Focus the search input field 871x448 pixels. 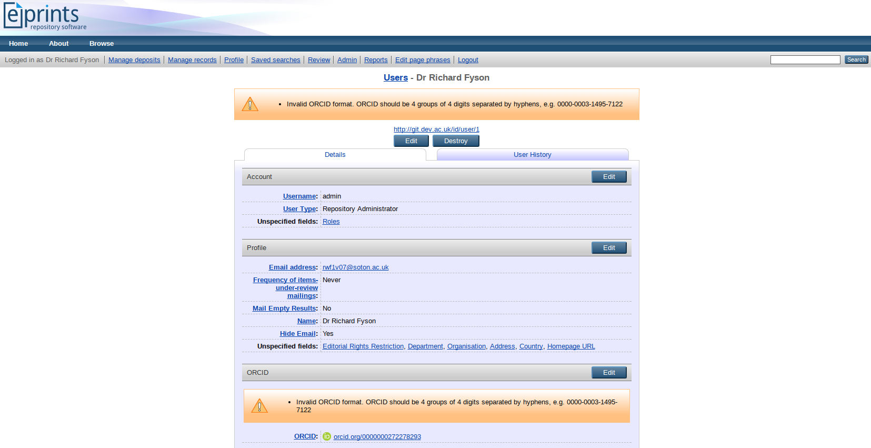click(805, 60)
